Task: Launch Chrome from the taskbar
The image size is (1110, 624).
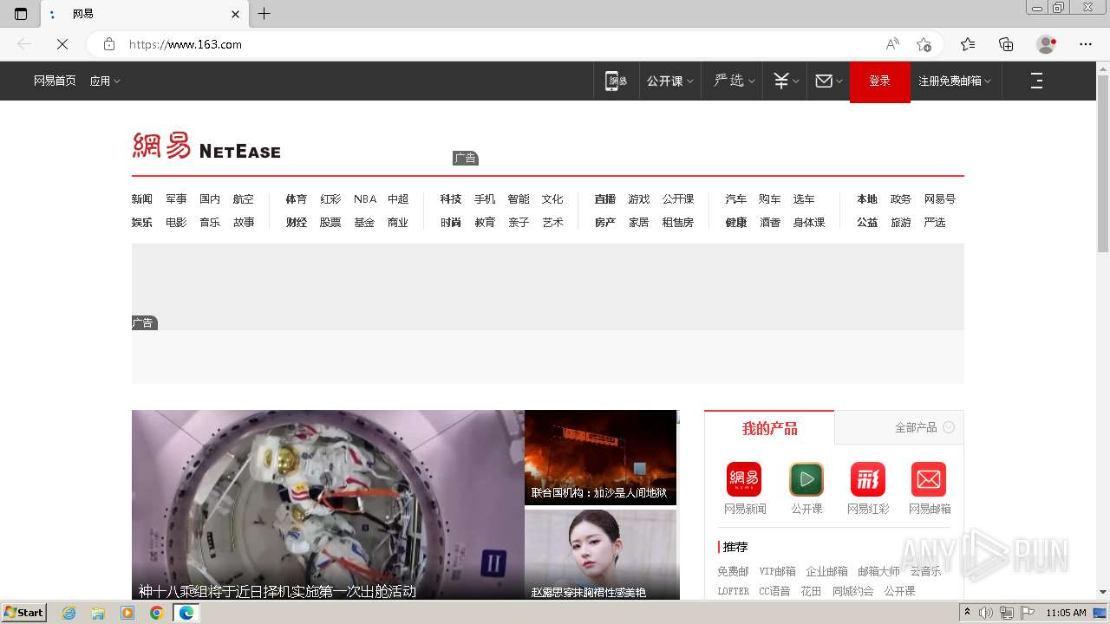Action: click(x=156, y=613)
